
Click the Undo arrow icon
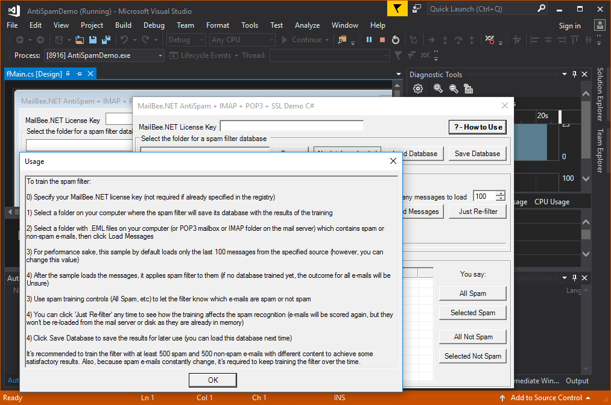click(124, 40)
